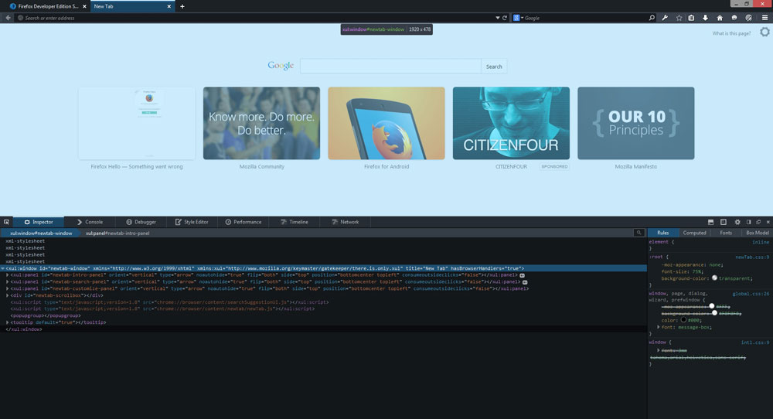This screenshot has height=419, width=773.
Task: Open new tab page customize gear
Action: [x=764, y=32]
